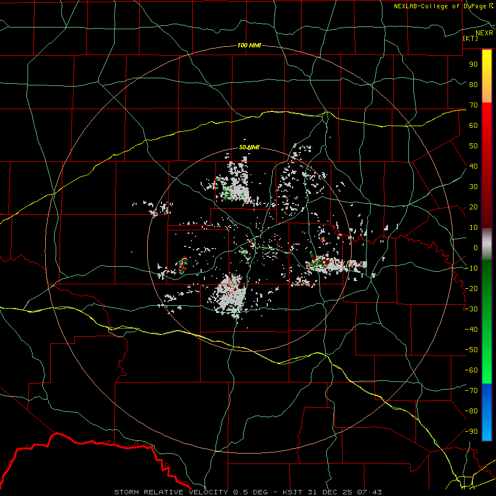Click the positive 60 knot scale label

[x=473, y=126]
